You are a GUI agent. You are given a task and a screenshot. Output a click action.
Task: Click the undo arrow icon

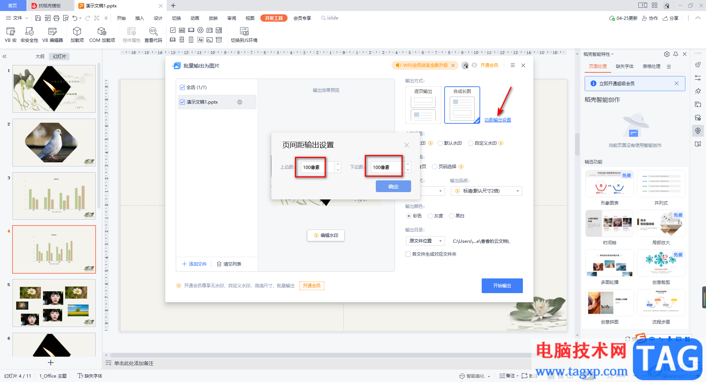[x=75, y=18]
